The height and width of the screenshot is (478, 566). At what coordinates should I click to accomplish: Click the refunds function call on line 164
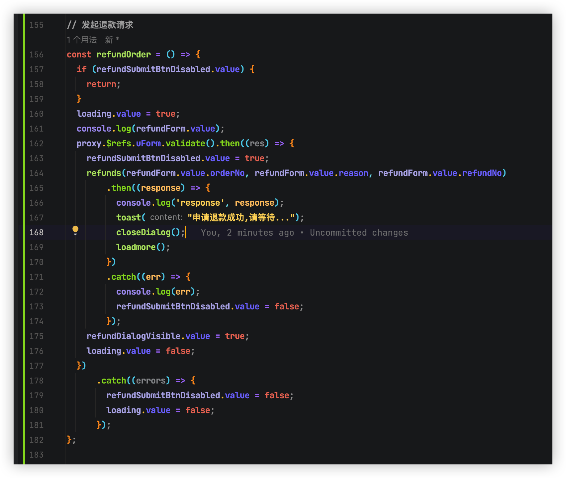104,173
